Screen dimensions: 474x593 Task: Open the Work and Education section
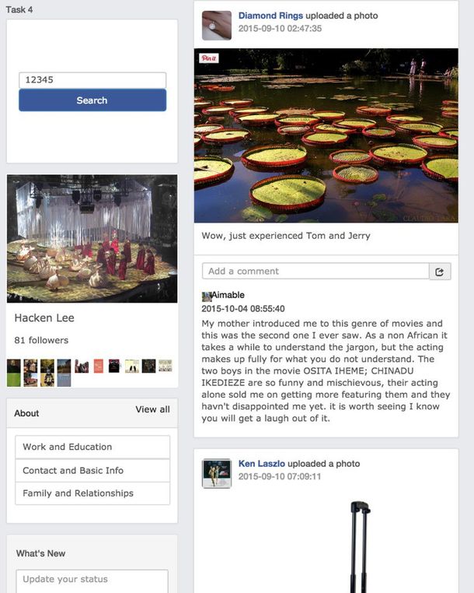tap(92, 447)
